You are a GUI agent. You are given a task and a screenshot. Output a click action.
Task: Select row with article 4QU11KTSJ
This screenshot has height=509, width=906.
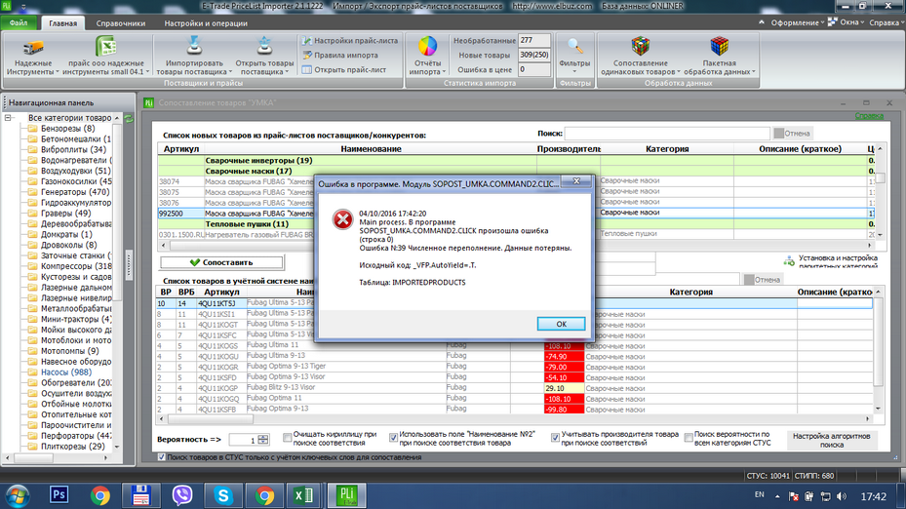[514, 303]
